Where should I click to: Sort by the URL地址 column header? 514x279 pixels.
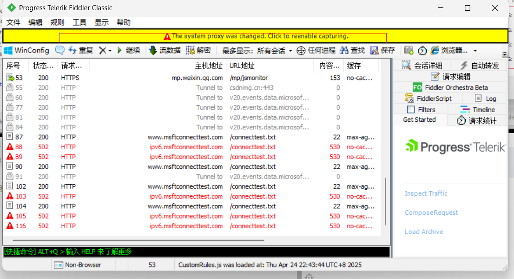tap(270, 66)
